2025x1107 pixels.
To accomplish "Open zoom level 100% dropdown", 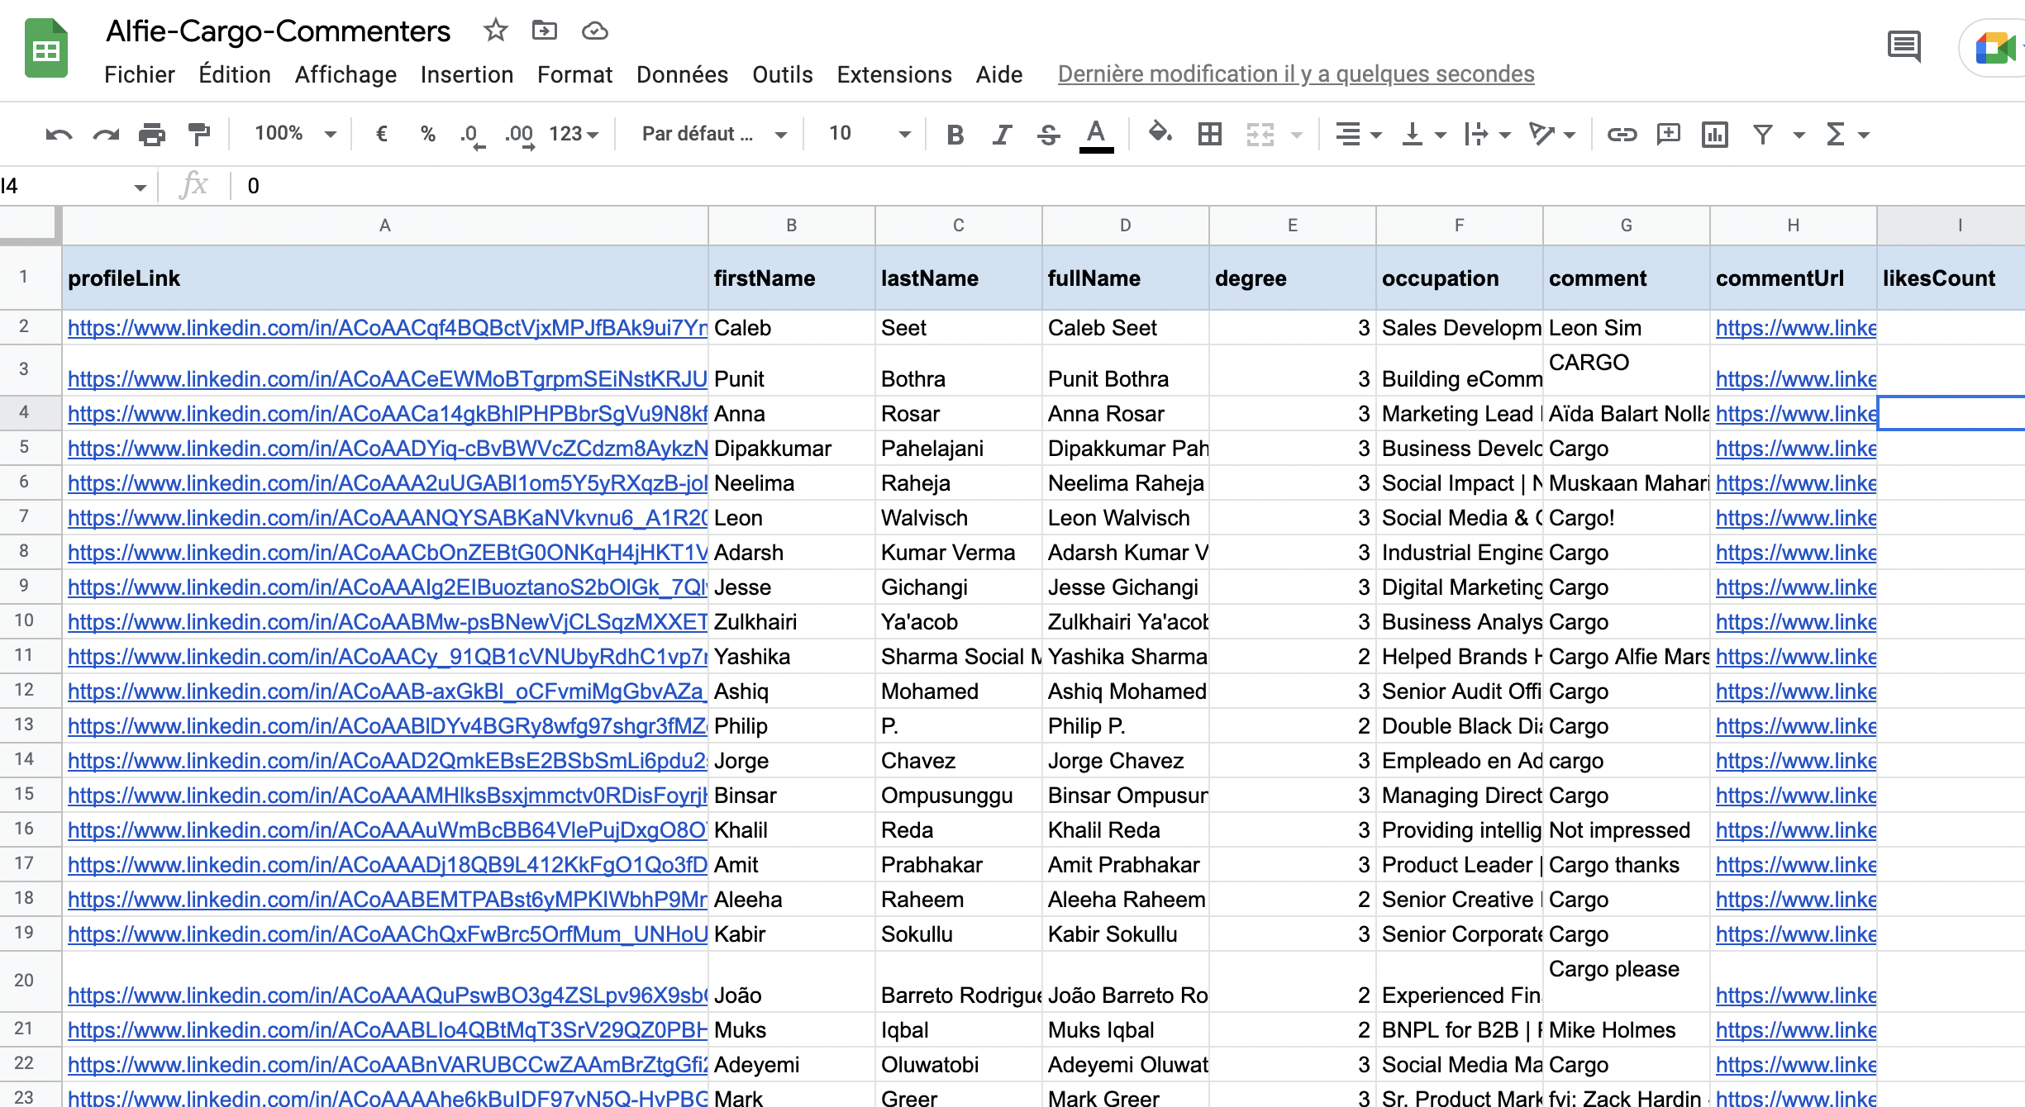I will click(x=294, y=134).
